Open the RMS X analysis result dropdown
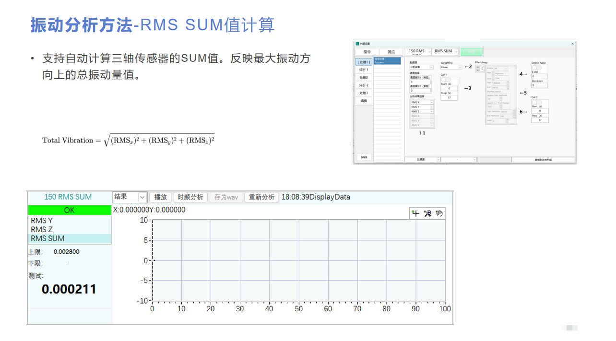This screenshot has width=616, height=341. coord(422,102)
